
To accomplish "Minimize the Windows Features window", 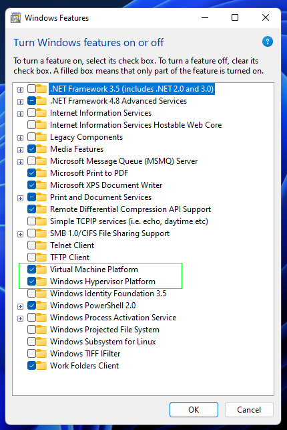I will click(x=205, y=17).
